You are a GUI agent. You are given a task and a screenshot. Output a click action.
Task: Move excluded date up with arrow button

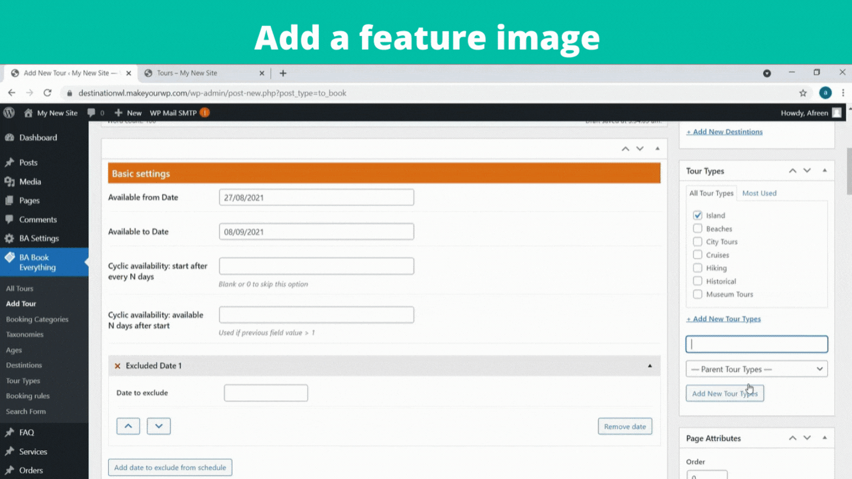128,426
